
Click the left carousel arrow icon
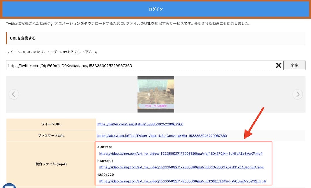(14, 94)
